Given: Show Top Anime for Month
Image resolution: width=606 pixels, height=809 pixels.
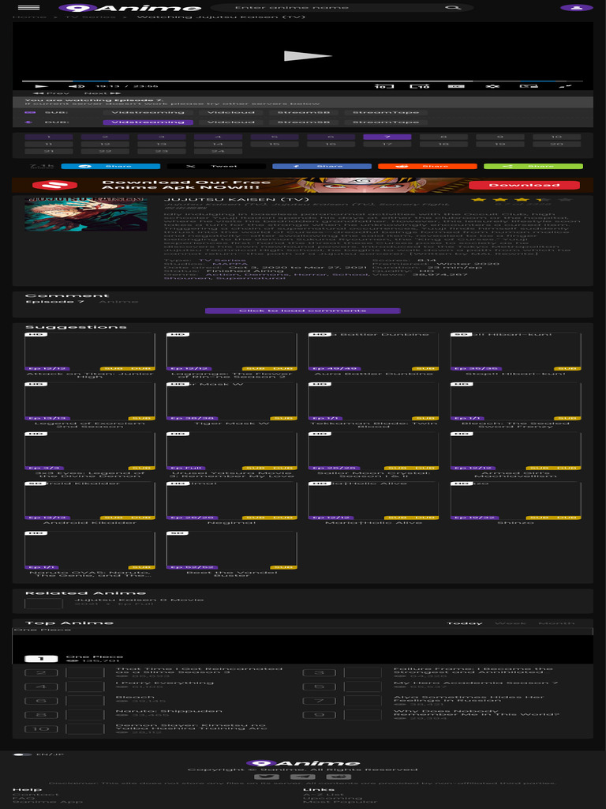Looking at the screenshot, I should pos(556,623).
